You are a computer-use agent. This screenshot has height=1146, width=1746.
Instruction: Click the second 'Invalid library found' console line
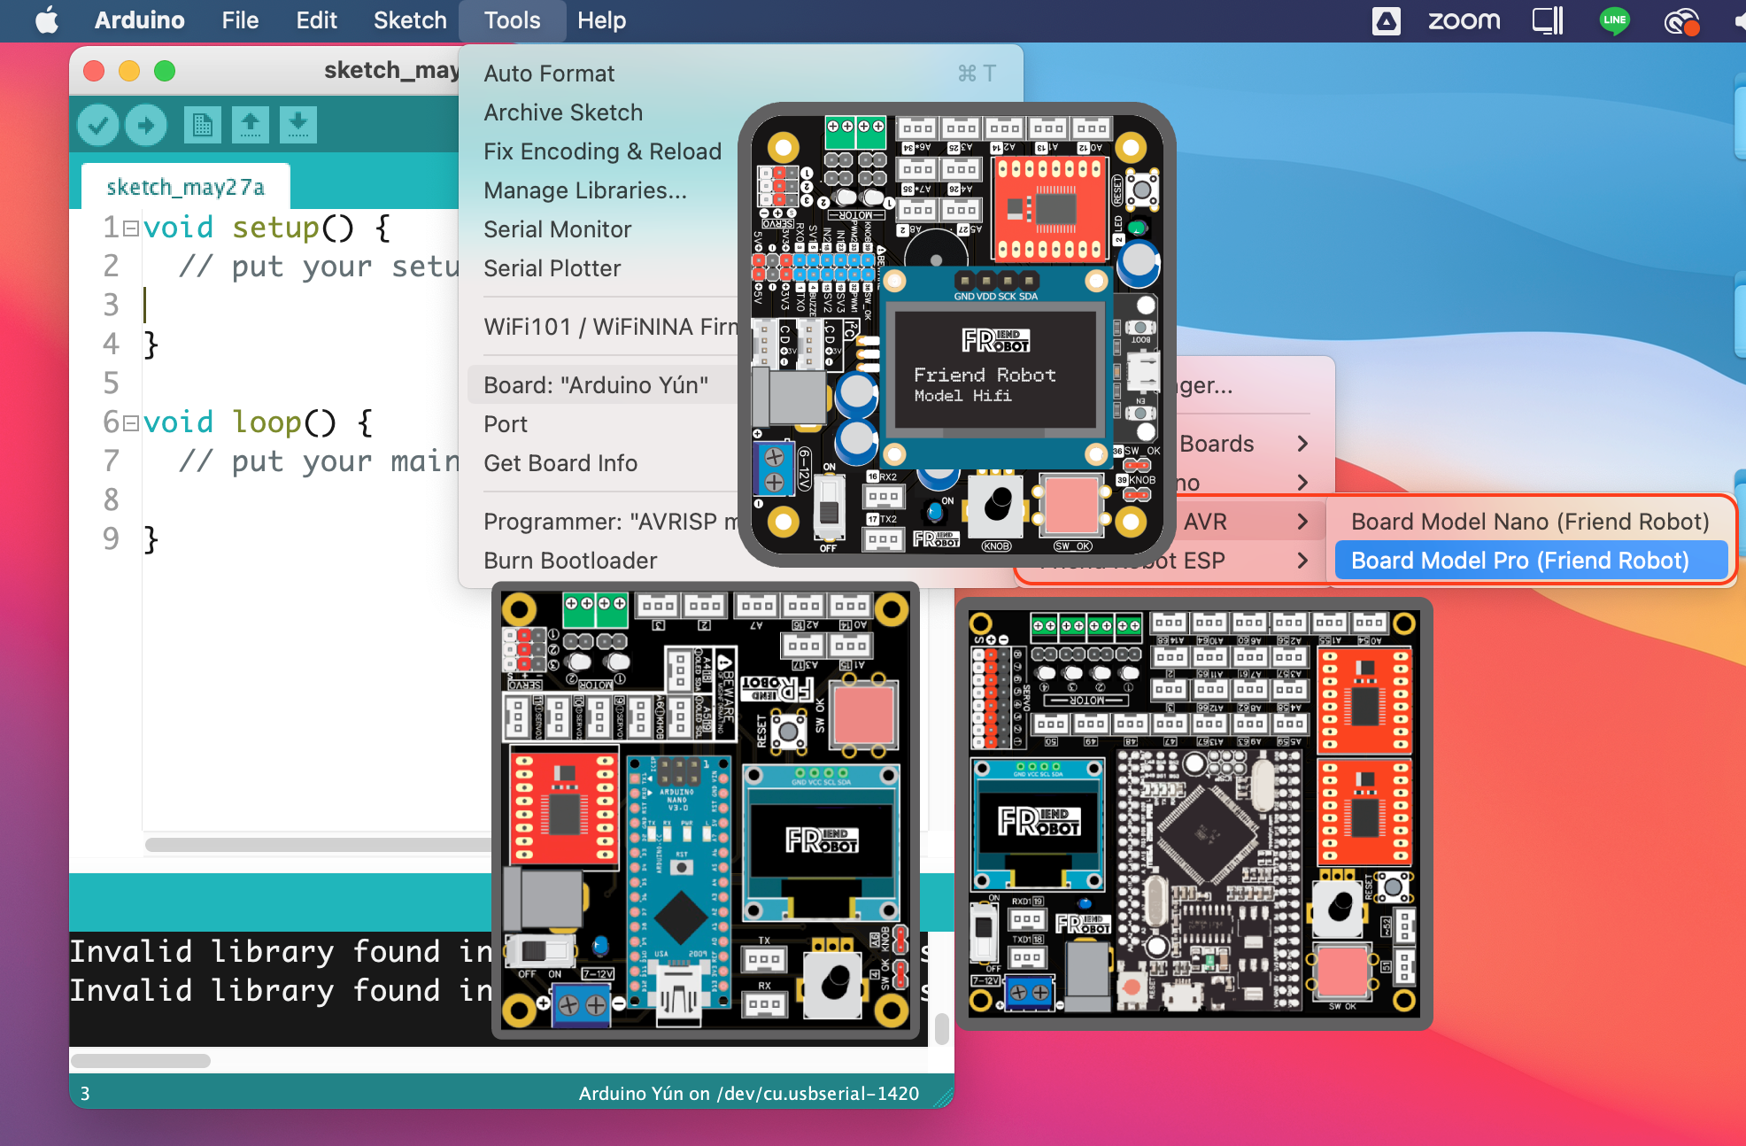[x=281, y=991]
